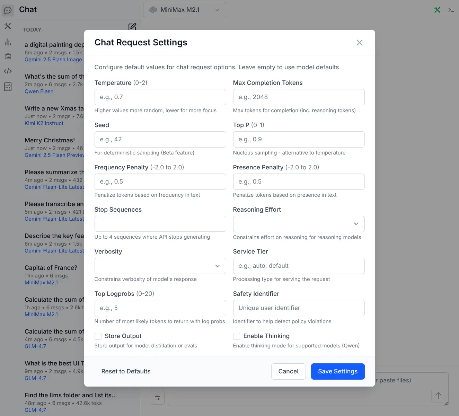Expand the Reasoning Effort dropdown
459x416 pixels.
(299, 224)
